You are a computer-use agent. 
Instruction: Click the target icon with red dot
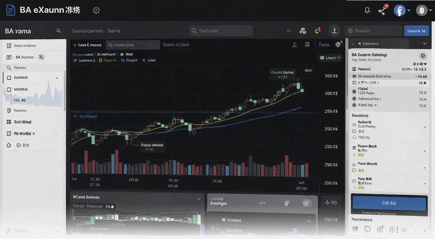[380, 229]
